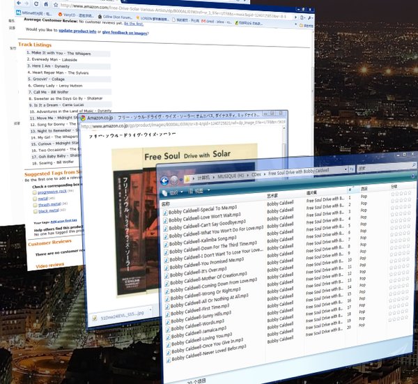Go back in the Amazon.com Chrome window

(x=19, y=3)
